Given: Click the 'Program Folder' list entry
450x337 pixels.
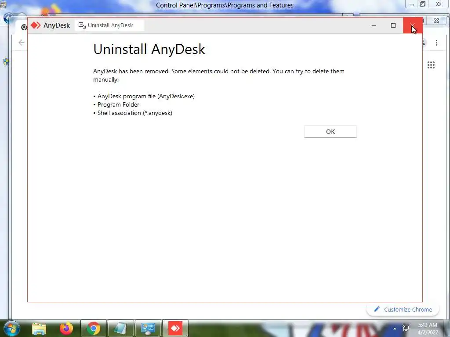Looking at the screenshot, I should [118, 104].
